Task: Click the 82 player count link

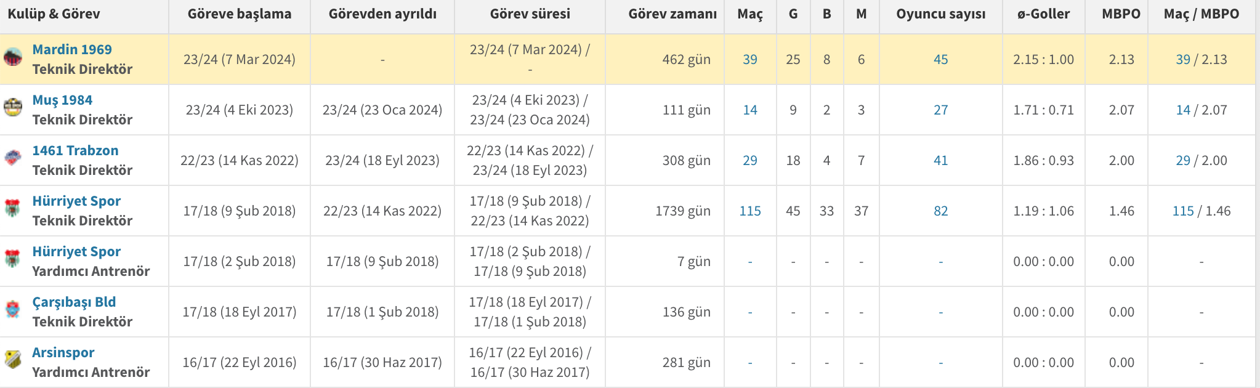Action: pos(941,211)
